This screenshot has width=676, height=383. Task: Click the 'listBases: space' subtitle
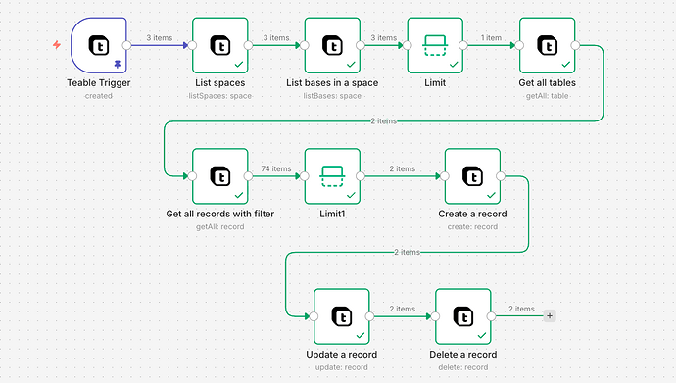point(332,96)
